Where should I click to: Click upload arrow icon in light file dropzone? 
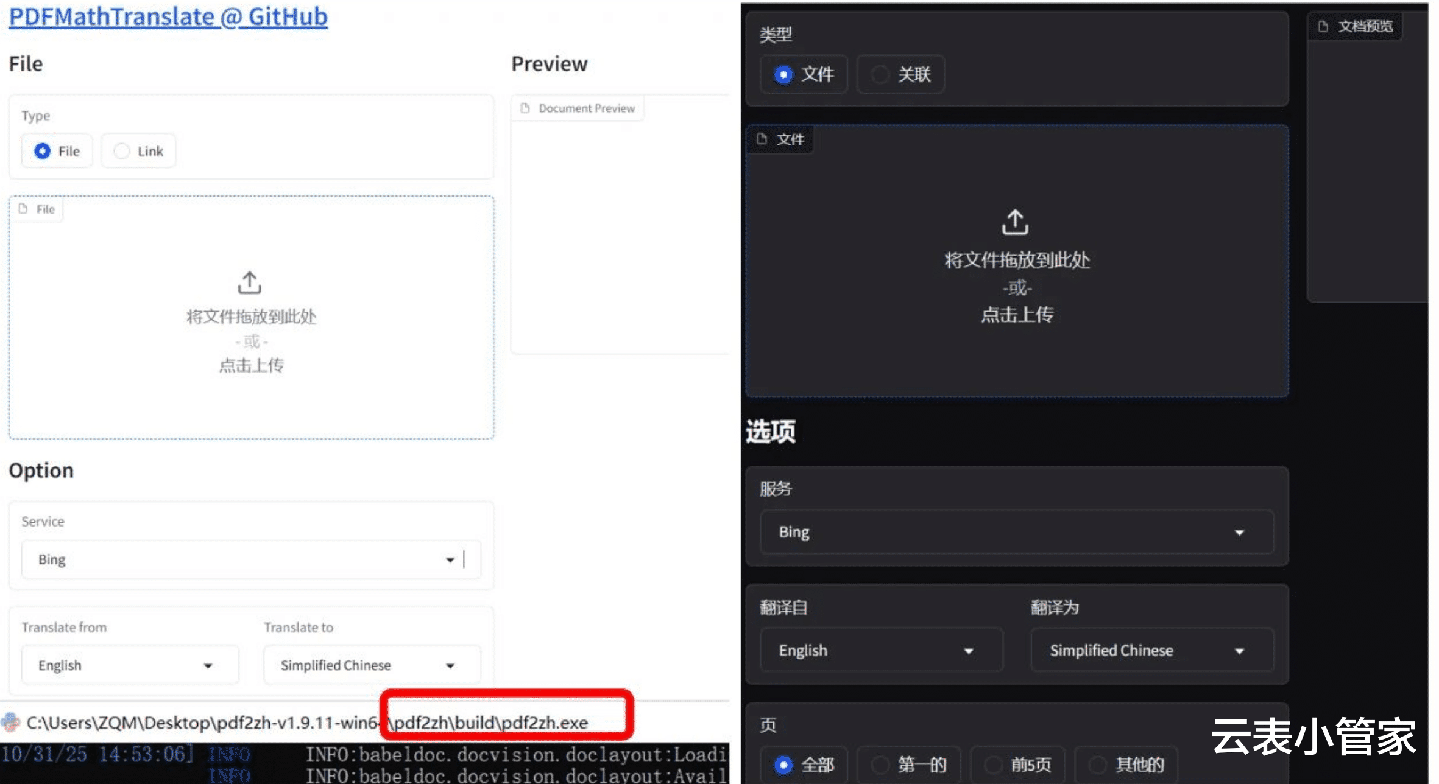click(249, 283)
